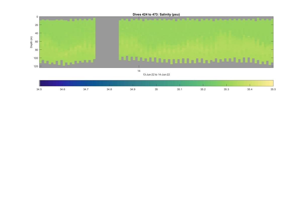Click the plot title 'Dives 424 to 473: Salinity (psu)'
The image size is (302, 222).
pyautogui.click(x=156, y=15)
